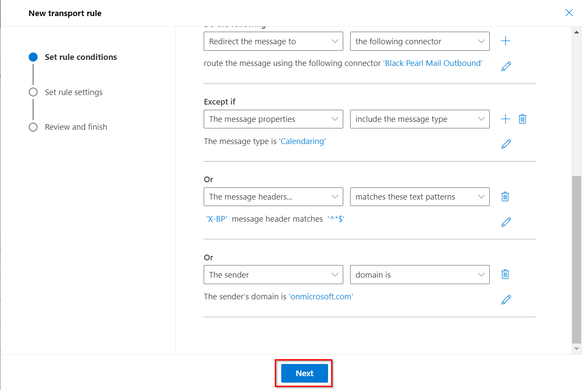Viewport: 582px width, 390px height.
Task: Expand 'the following connector' dropdown
Action: tap(419, 41)
